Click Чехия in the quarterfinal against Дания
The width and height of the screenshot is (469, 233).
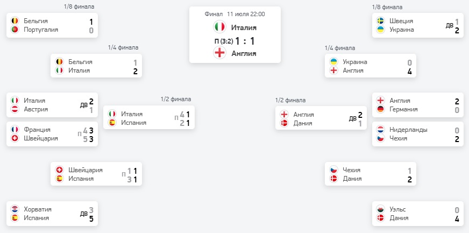click(x=352, y=170)
